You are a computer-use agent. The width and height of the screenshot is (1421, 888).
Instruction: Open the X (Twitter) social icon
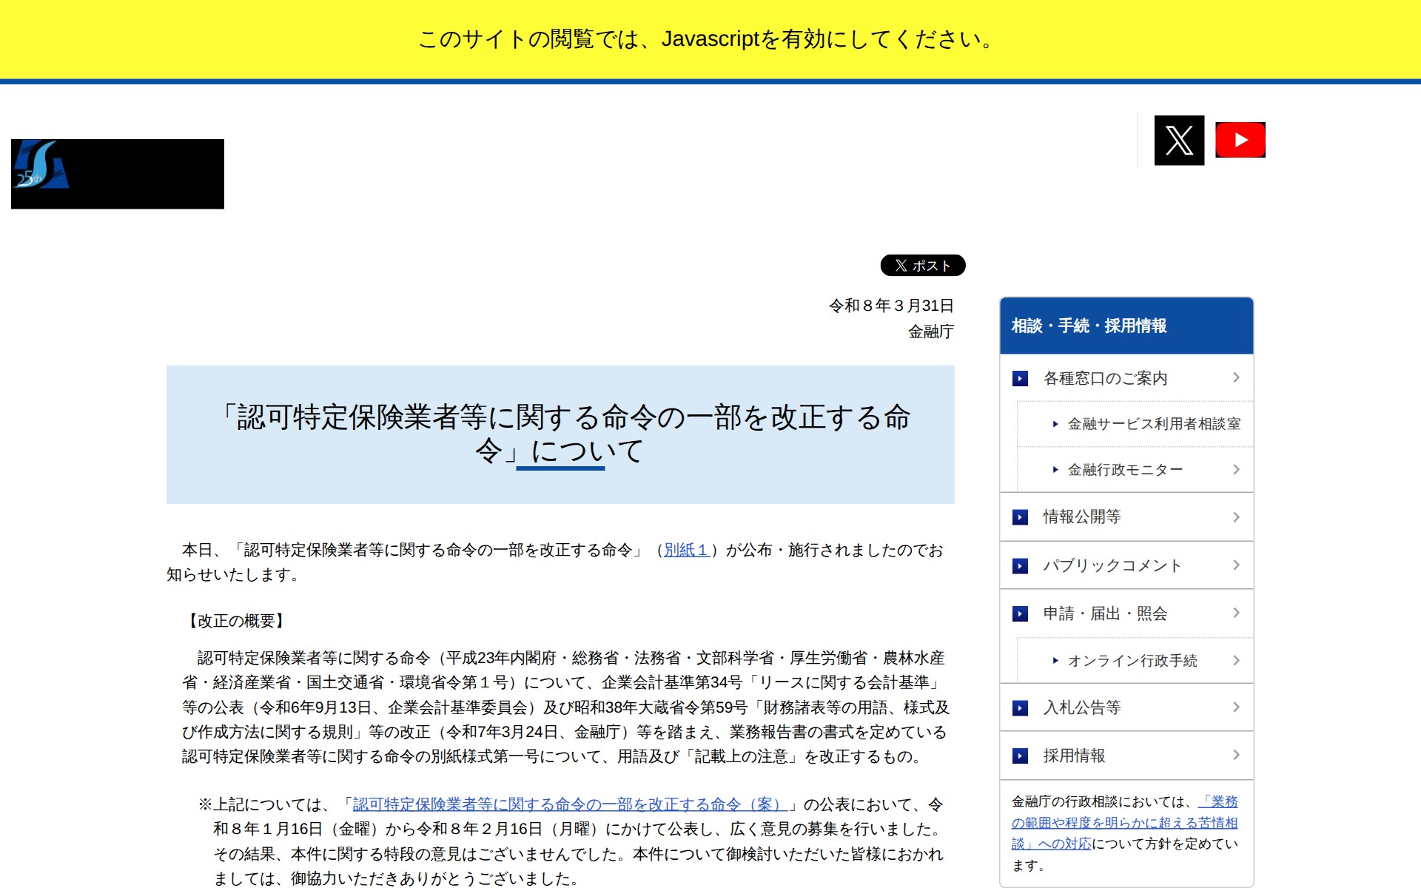(1179, 140)
